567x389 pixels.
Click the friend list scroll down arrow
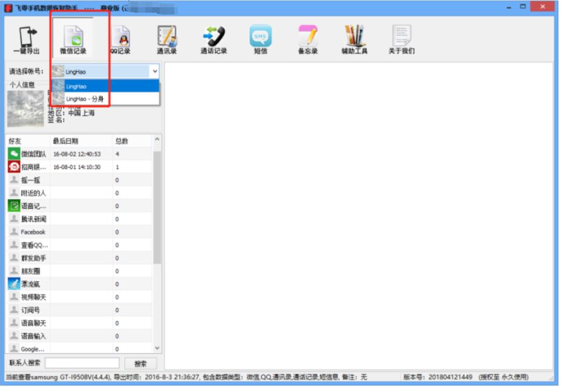point(157,348)
